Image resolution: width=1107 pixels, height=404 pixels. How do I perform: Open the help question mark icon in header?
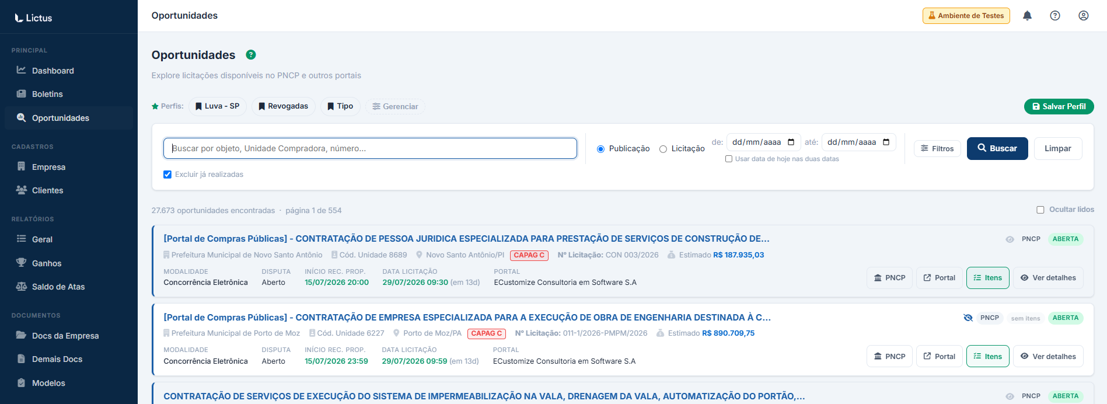[1055, 16]
